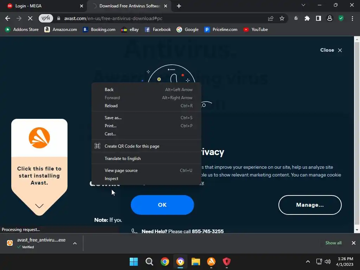Viewport: 360px width, 270px height.
Task: Open taskbar Search
Action: [x=149, y=262]
